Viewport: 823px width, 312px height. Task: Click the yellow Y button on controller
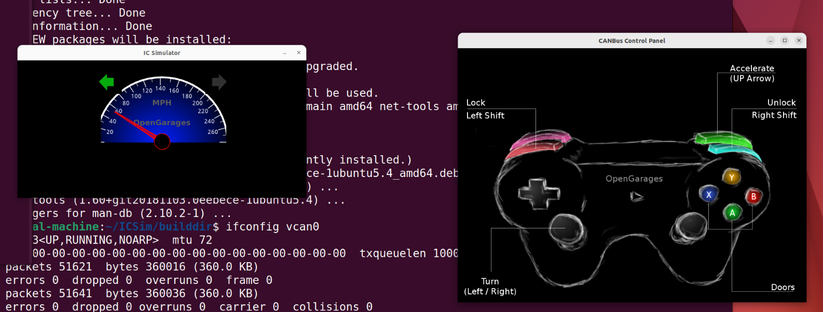point(732,177)
